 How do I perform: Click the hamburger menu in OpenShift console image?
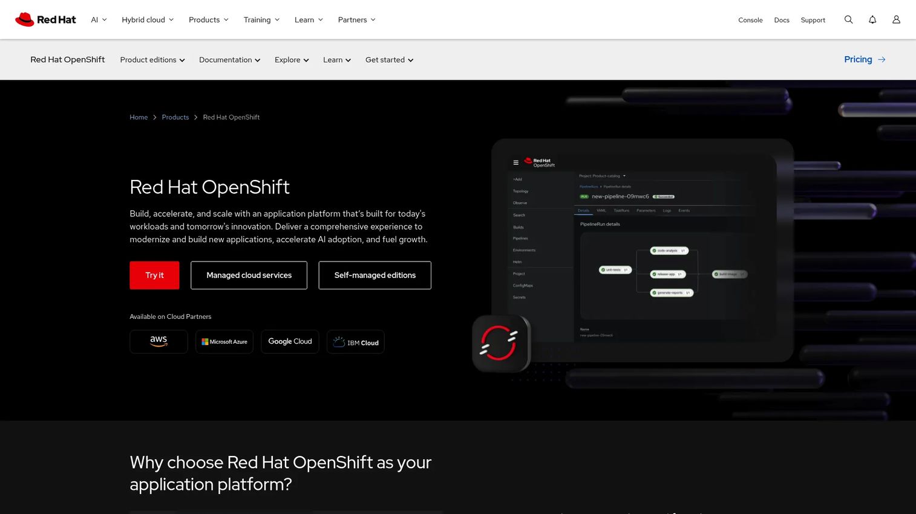tap(515, 162)
